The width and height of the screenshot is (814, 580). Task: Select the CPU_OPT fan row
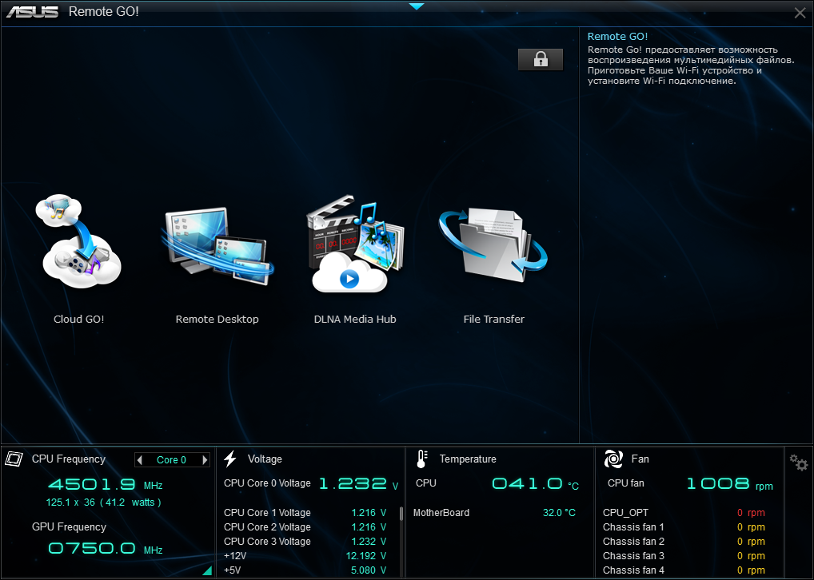[x=684, y=513]
